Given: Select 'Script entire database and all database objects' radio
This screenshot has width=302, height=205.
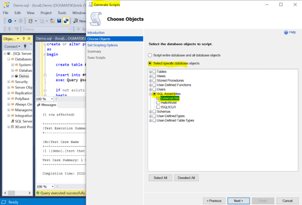Looking at the screenshot, I should tap(150, 55).
